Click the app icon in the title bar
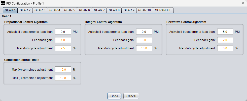247x101 pixels. coord(3,3)
